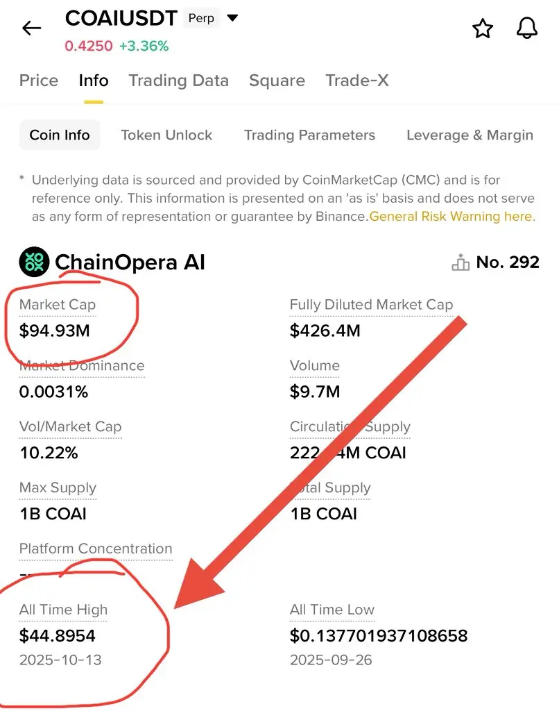Open the Trading Data tab
Image resolution: width=559 pixels, height=711 pixels.
click(178, 81)
